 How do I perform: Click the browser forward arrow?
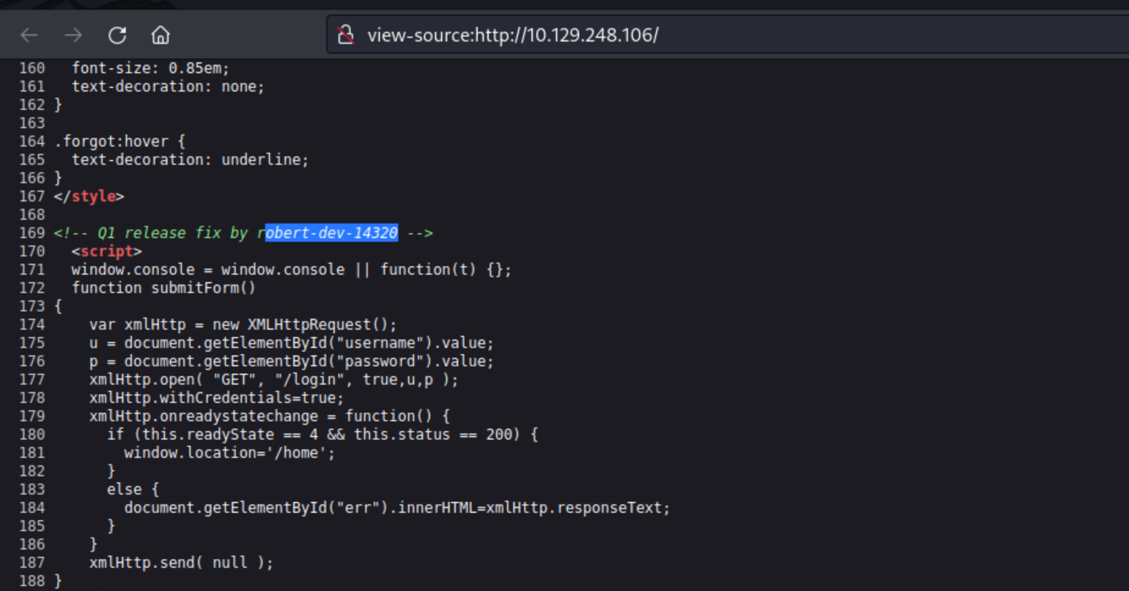pos(73,35)
